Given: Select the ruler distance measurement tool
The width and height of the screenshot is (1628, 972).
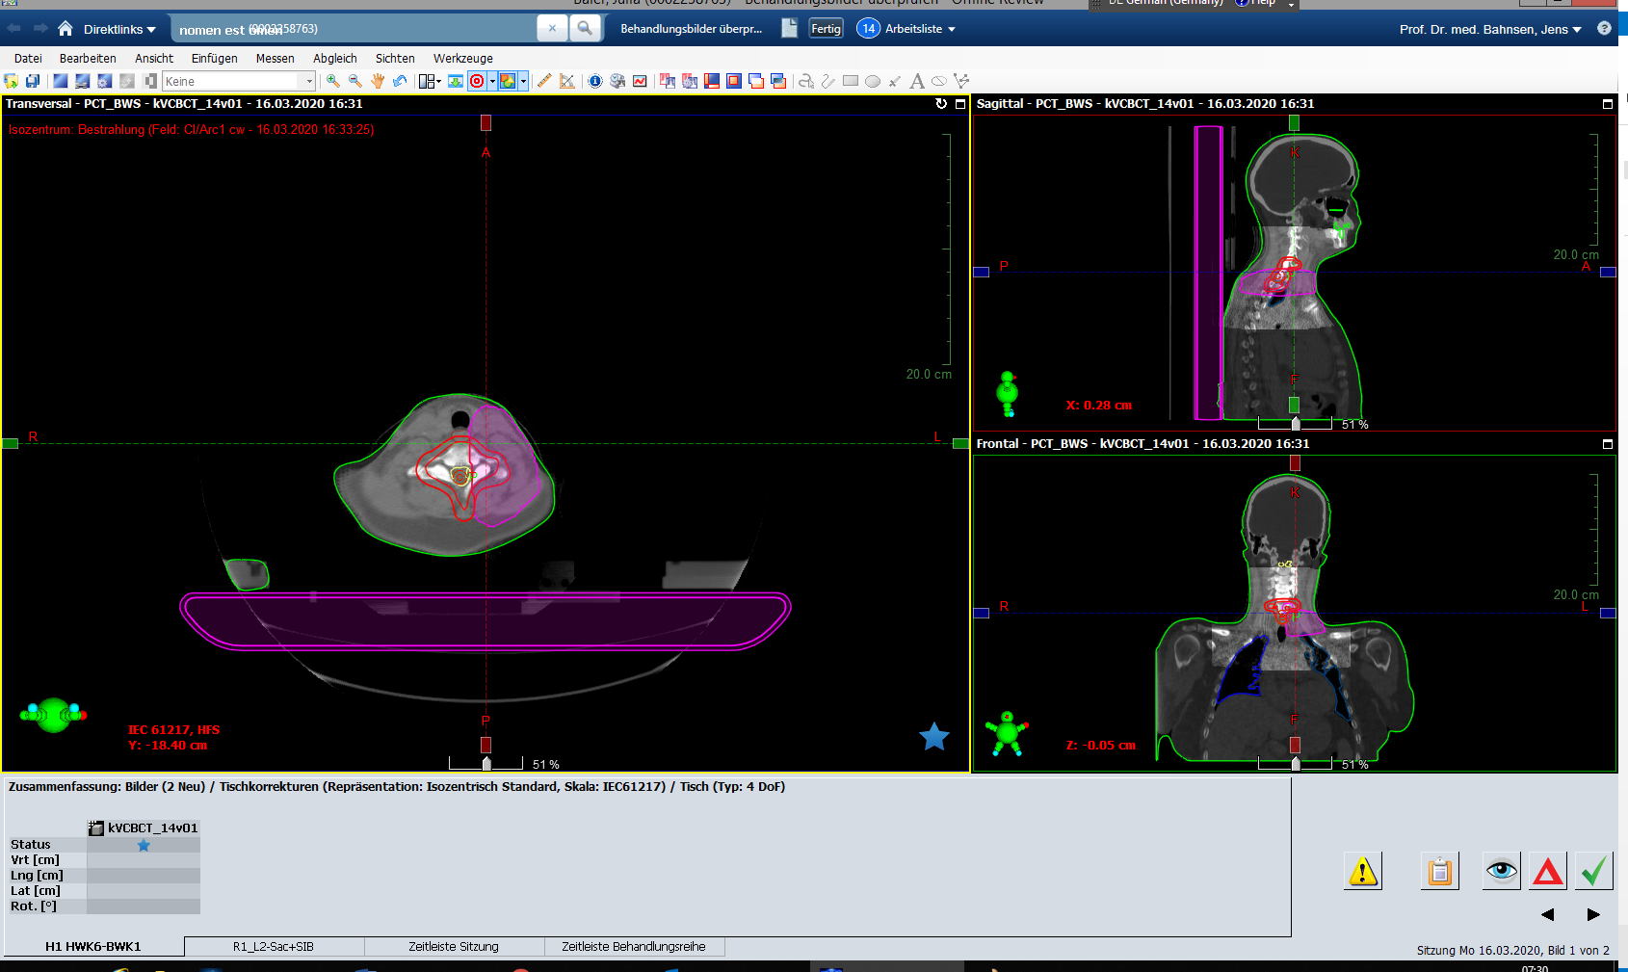Looking at the screenshot, I should coord(544,82).
